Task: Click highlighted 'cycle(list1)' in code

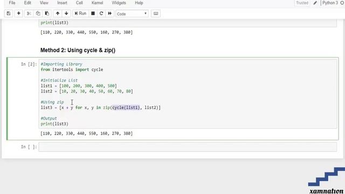Action: point(126,108)
